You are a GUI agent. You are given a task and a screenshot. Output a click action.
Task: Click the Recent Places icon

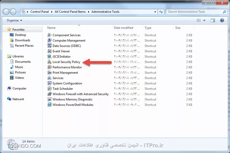(12, 46)
